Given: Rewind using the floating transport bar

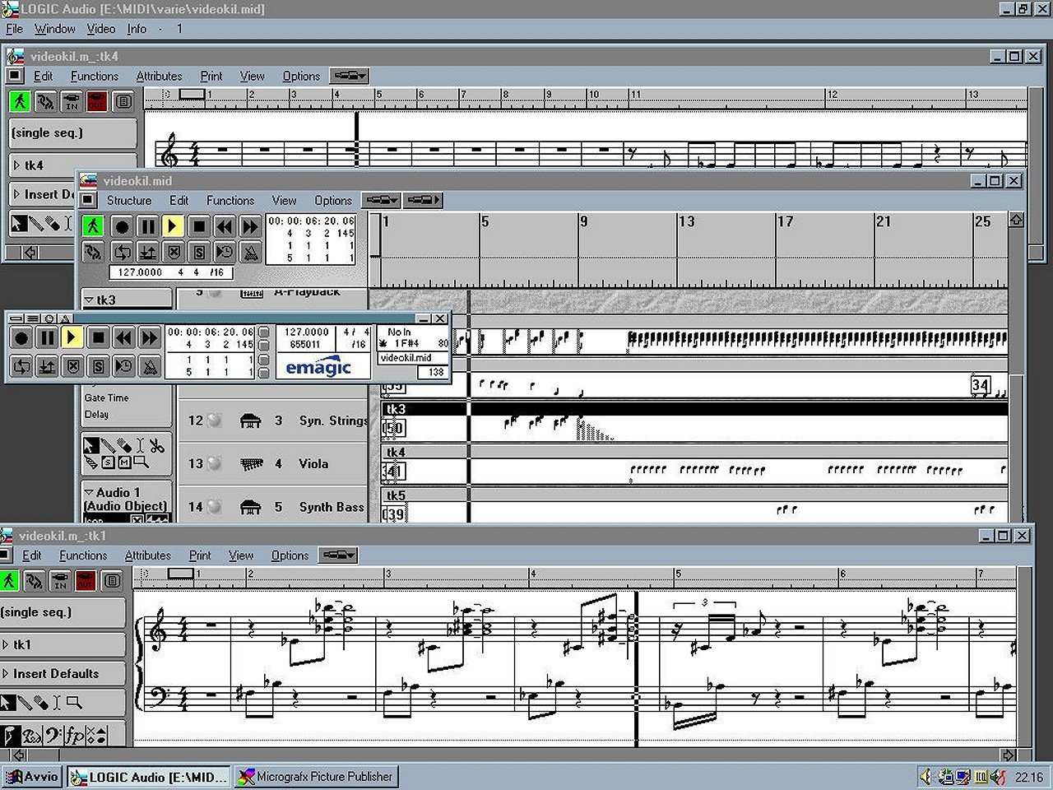Looking at the screenshot, I should [123, 337].
